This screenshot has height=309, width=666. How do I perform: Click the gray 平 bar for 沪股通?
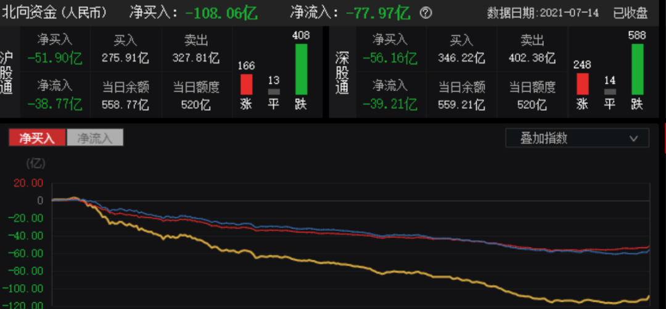click(273, 92)
